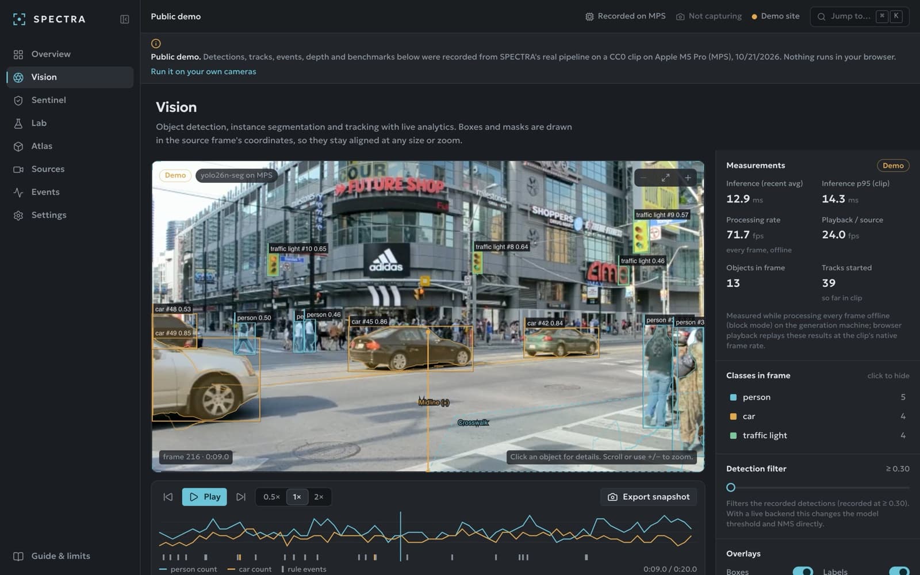Click the Recorded on MPS chip icon

(x=589, y=17)
